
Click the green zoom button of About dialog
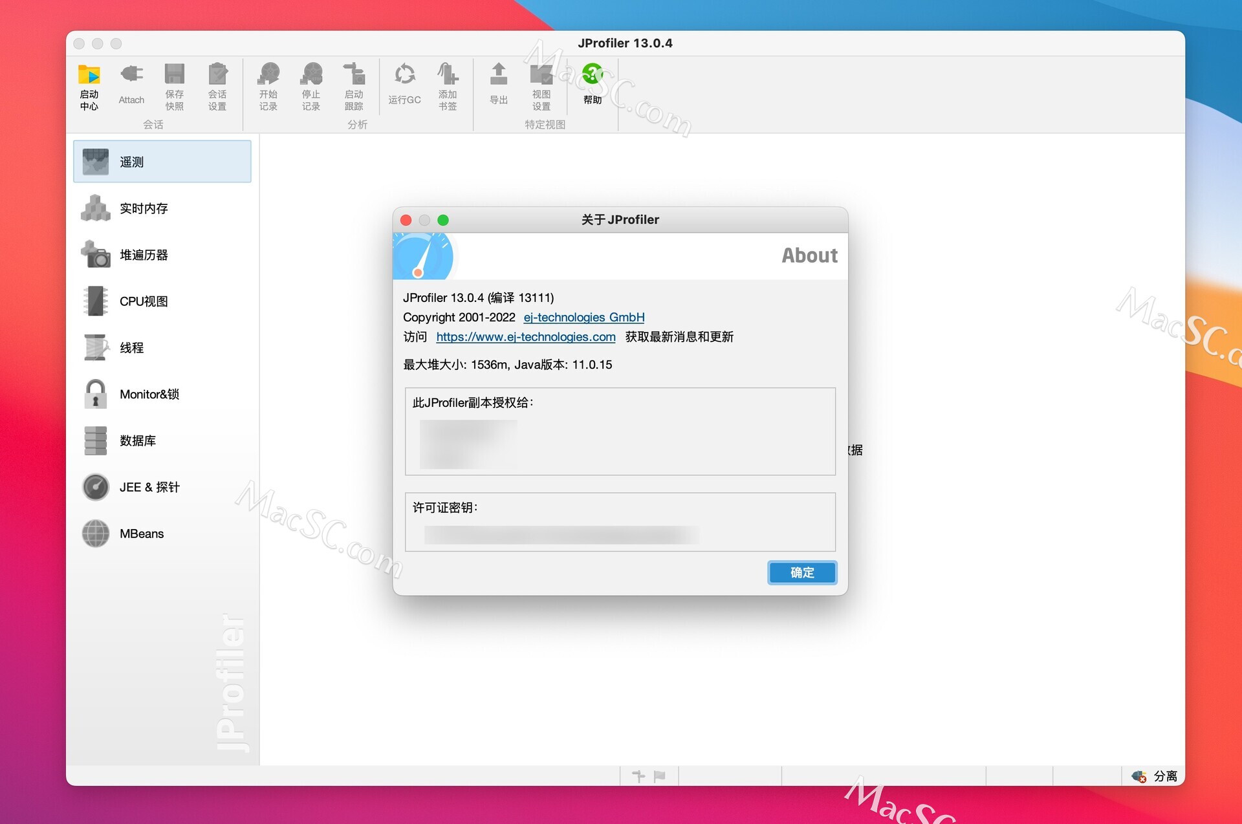[x=443, y=220]
